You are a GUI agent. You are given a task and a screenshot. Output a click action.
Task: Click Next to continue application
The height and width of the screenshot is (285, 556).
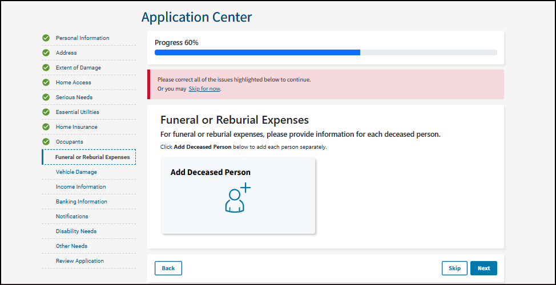(484, 268)
